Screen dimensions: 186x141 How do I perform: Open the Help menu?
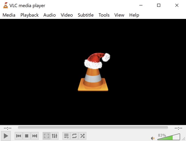134,15
